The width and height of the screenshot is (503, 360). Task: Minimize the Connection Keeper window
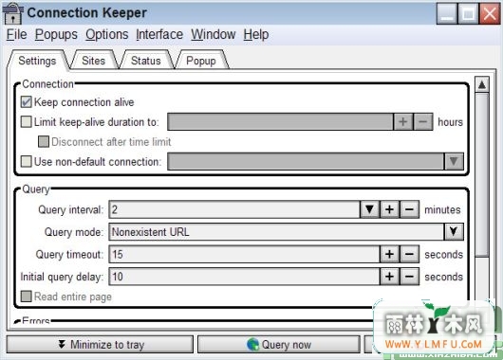(447, 13)
